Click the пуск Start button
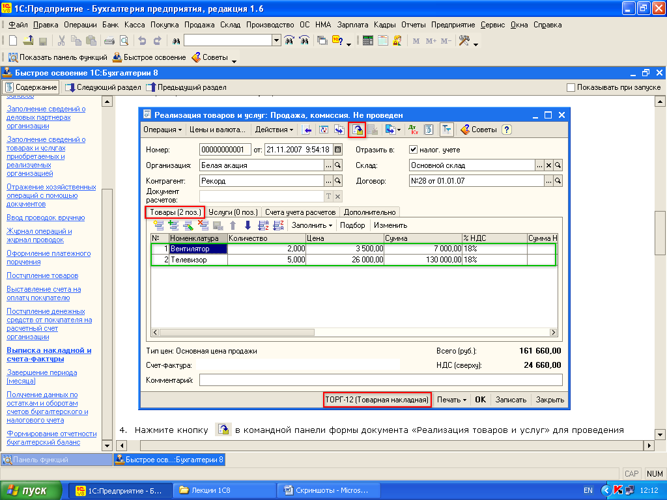667x500 pixels. 31,491
